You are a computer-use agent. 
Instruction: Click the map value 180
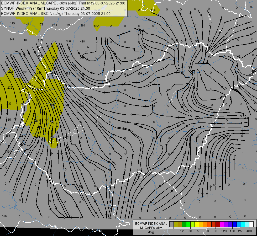pyautogui.click(x=26, y=40)
